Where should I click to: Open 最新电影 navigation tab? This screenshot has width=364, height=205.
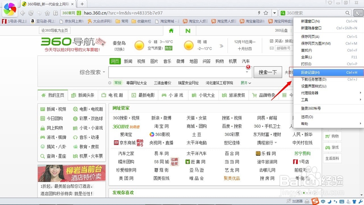click(x=143, y=95)
